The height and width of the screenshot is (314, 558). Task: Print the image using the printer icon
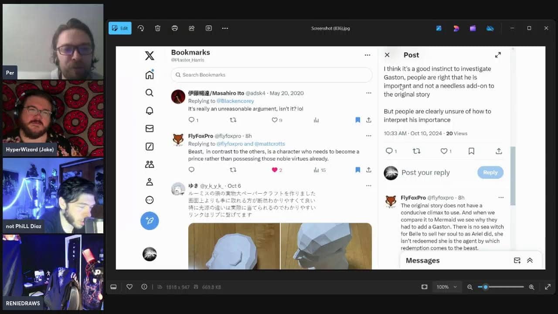(175, 28)
